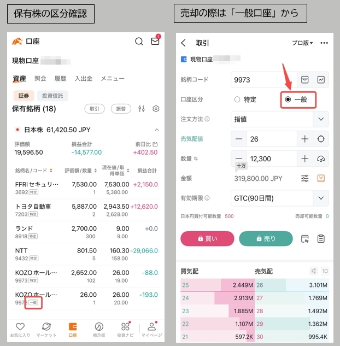This screenshot has height=346, width=340.
Task: Open the three-dot more menu
Action: pos(324,43)
